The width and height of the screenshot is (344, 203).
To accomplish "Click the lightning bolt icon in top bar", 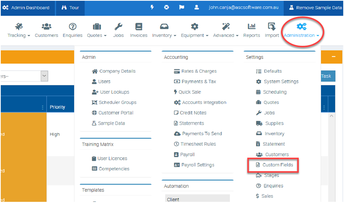I will coord(152,7).
